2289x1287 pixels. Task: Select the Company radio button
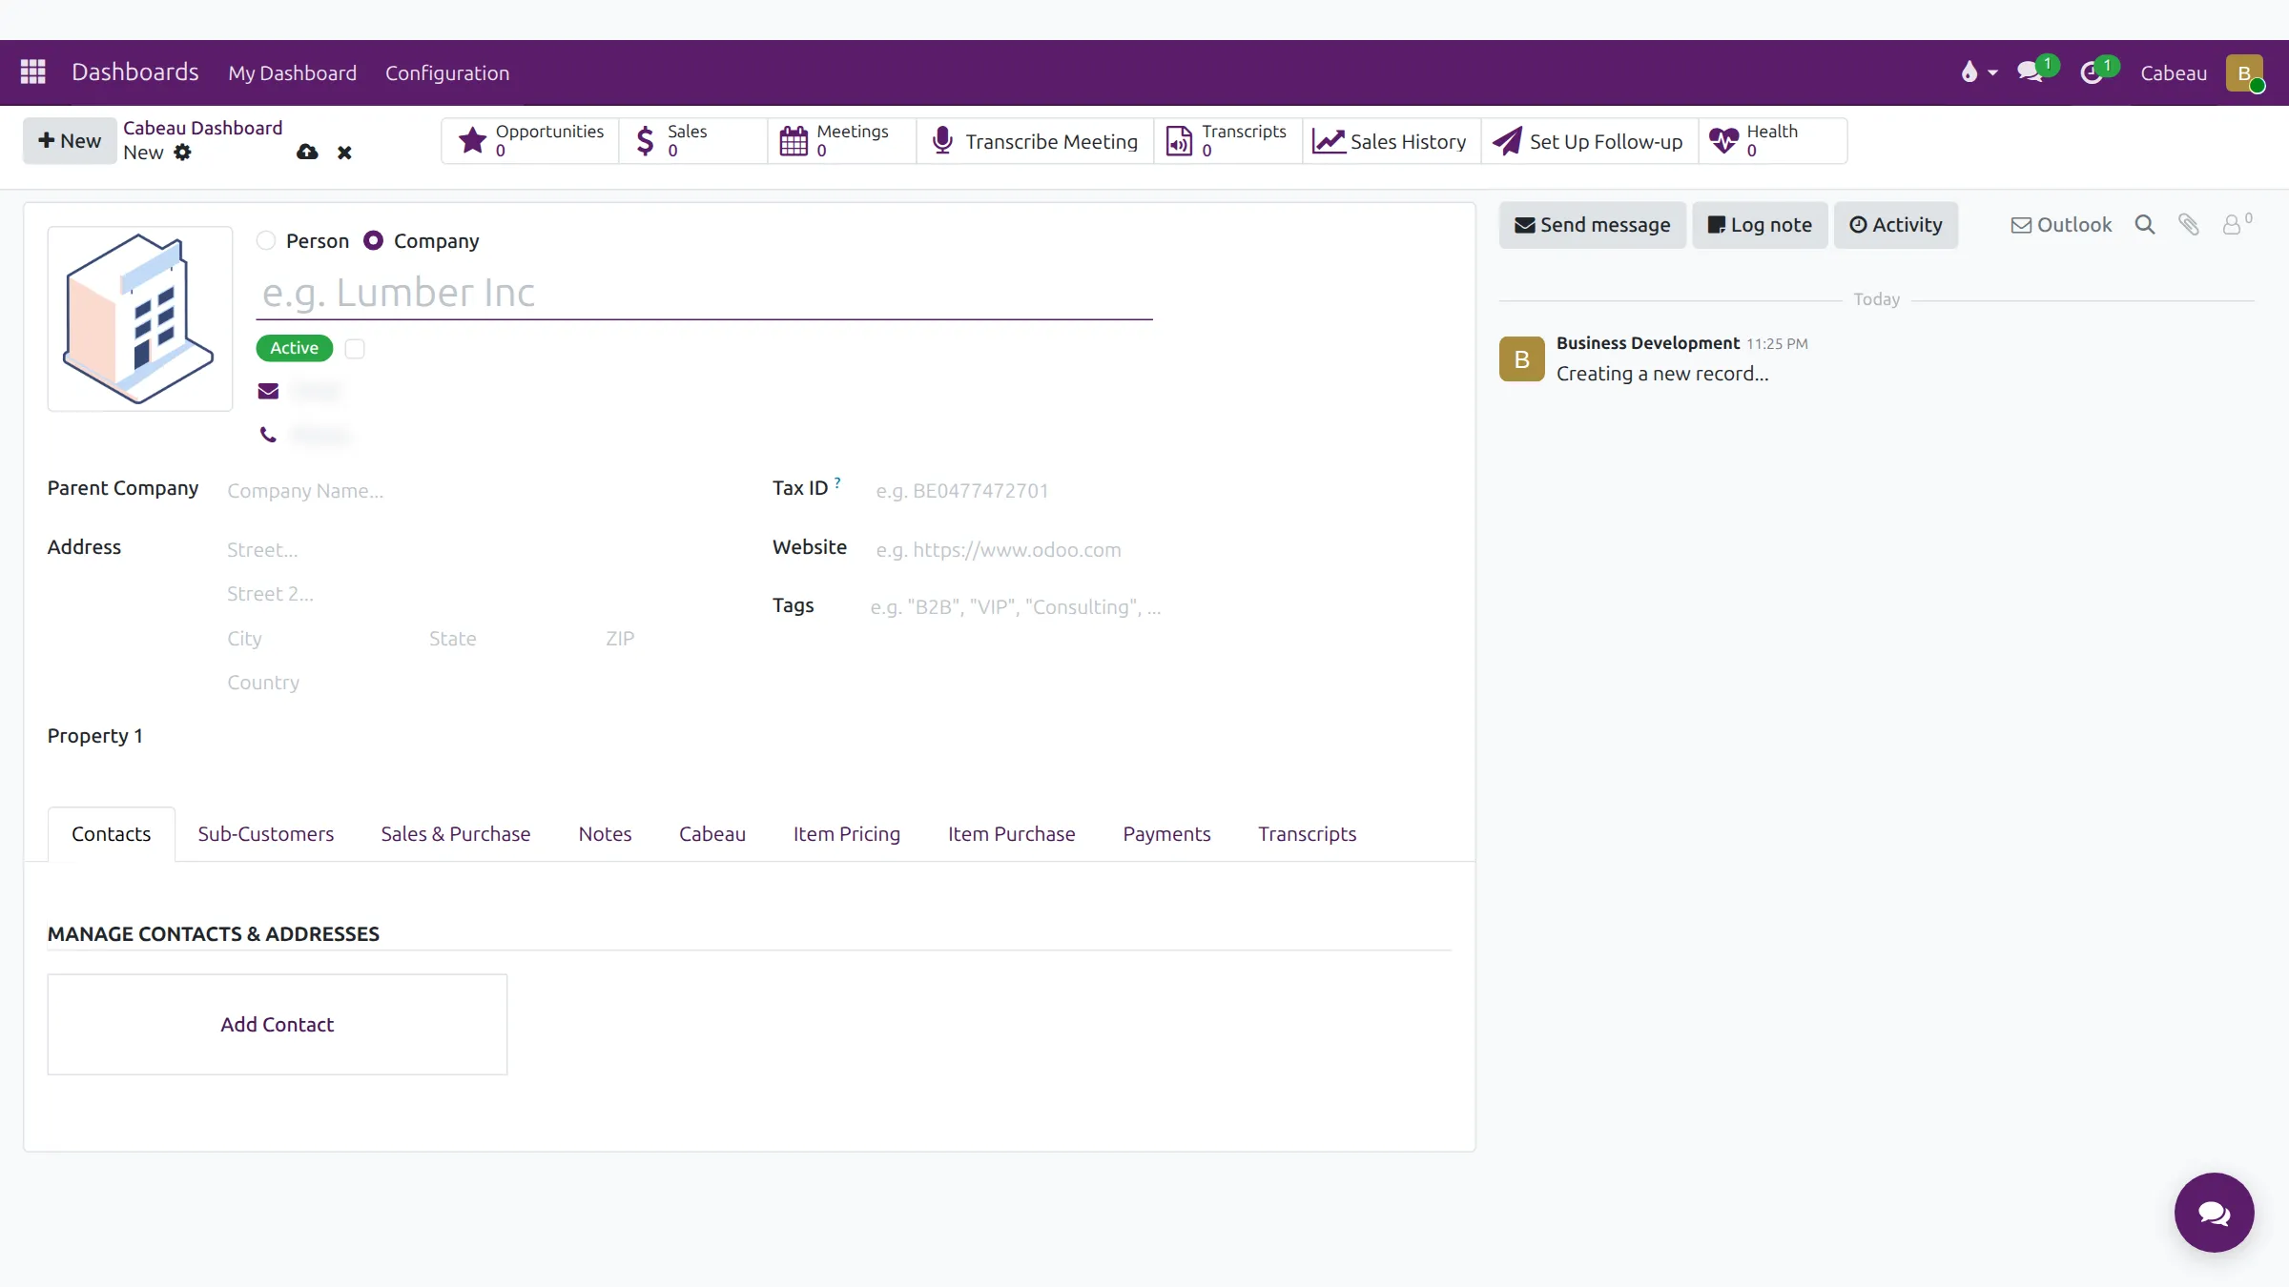click(x=374, y=241)
